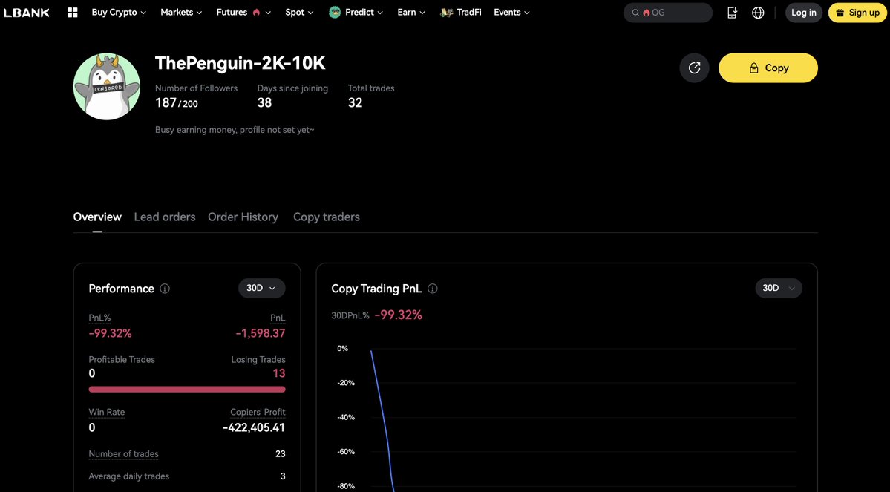This screenshot has width=890, height=492.
Task: Click the Losing Trades value 13
Action: [x=278, y=373]
